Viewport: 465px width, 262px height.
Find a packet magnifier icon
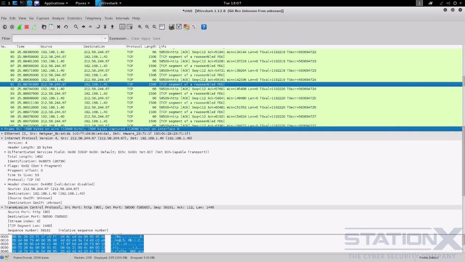click(76, 27)
